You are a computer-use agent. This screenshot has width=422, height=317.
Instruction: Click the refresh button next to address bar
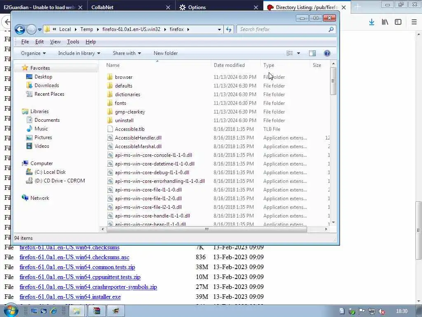[229, 29]
